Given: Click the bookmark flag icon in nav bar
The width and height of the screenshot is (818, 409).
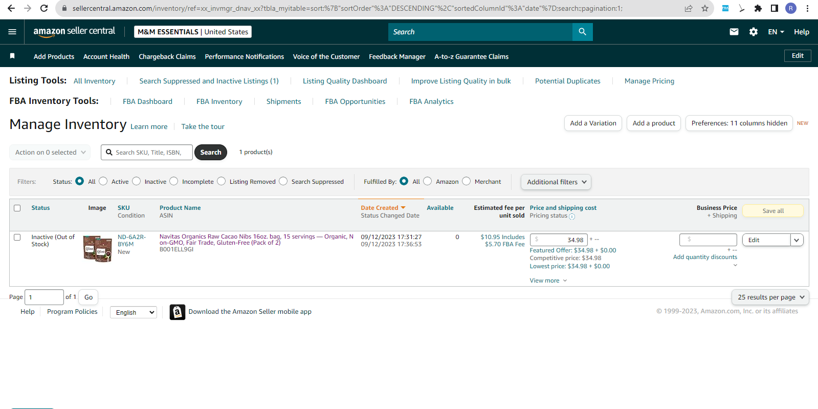Looking at the screenshot, I should (x=12, y=56).
